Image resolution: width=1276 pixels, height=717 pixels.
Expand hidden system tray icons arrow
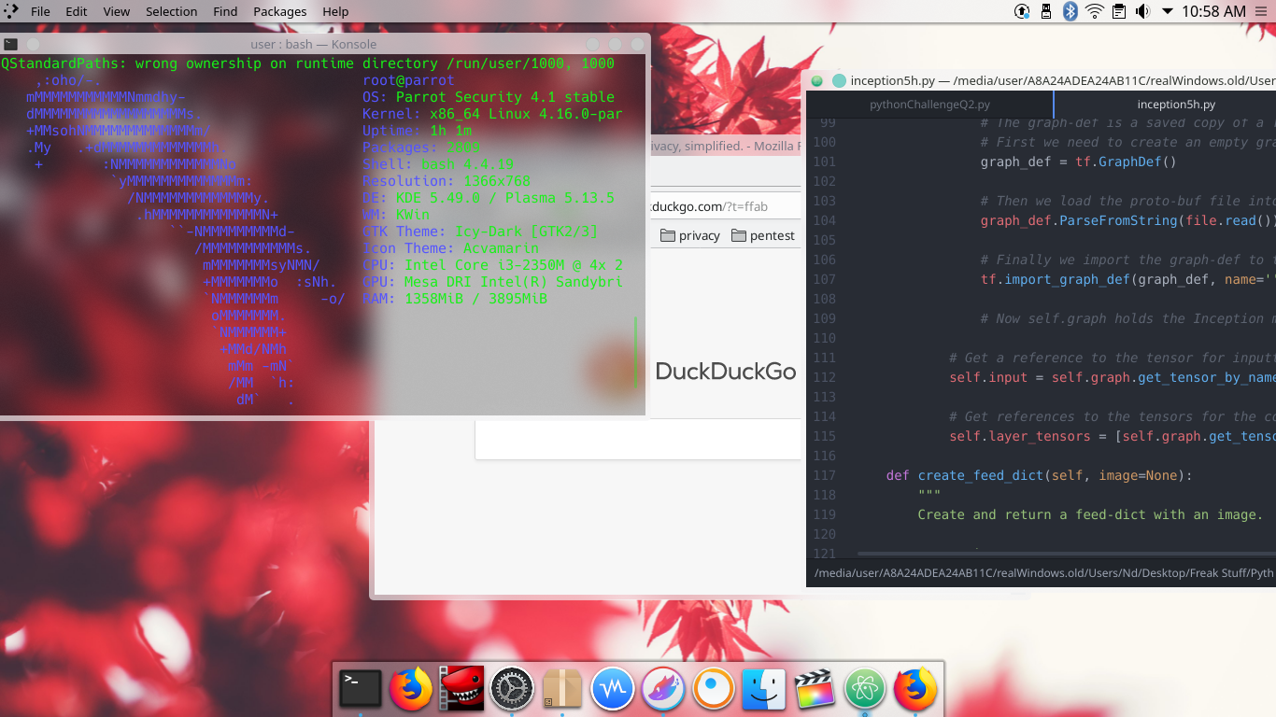point(1168,11)
